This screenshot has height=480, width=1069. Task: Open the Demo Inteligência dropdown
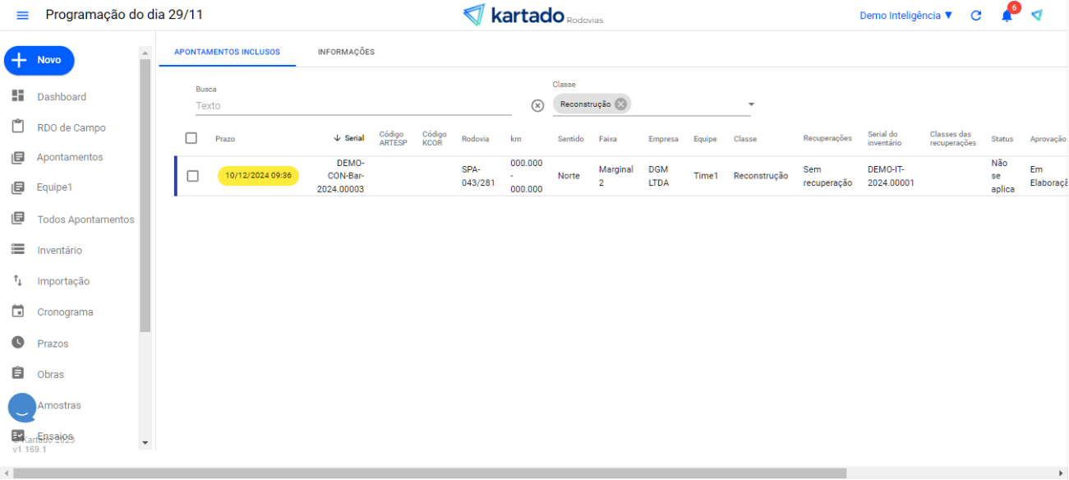tap(905, 16)
